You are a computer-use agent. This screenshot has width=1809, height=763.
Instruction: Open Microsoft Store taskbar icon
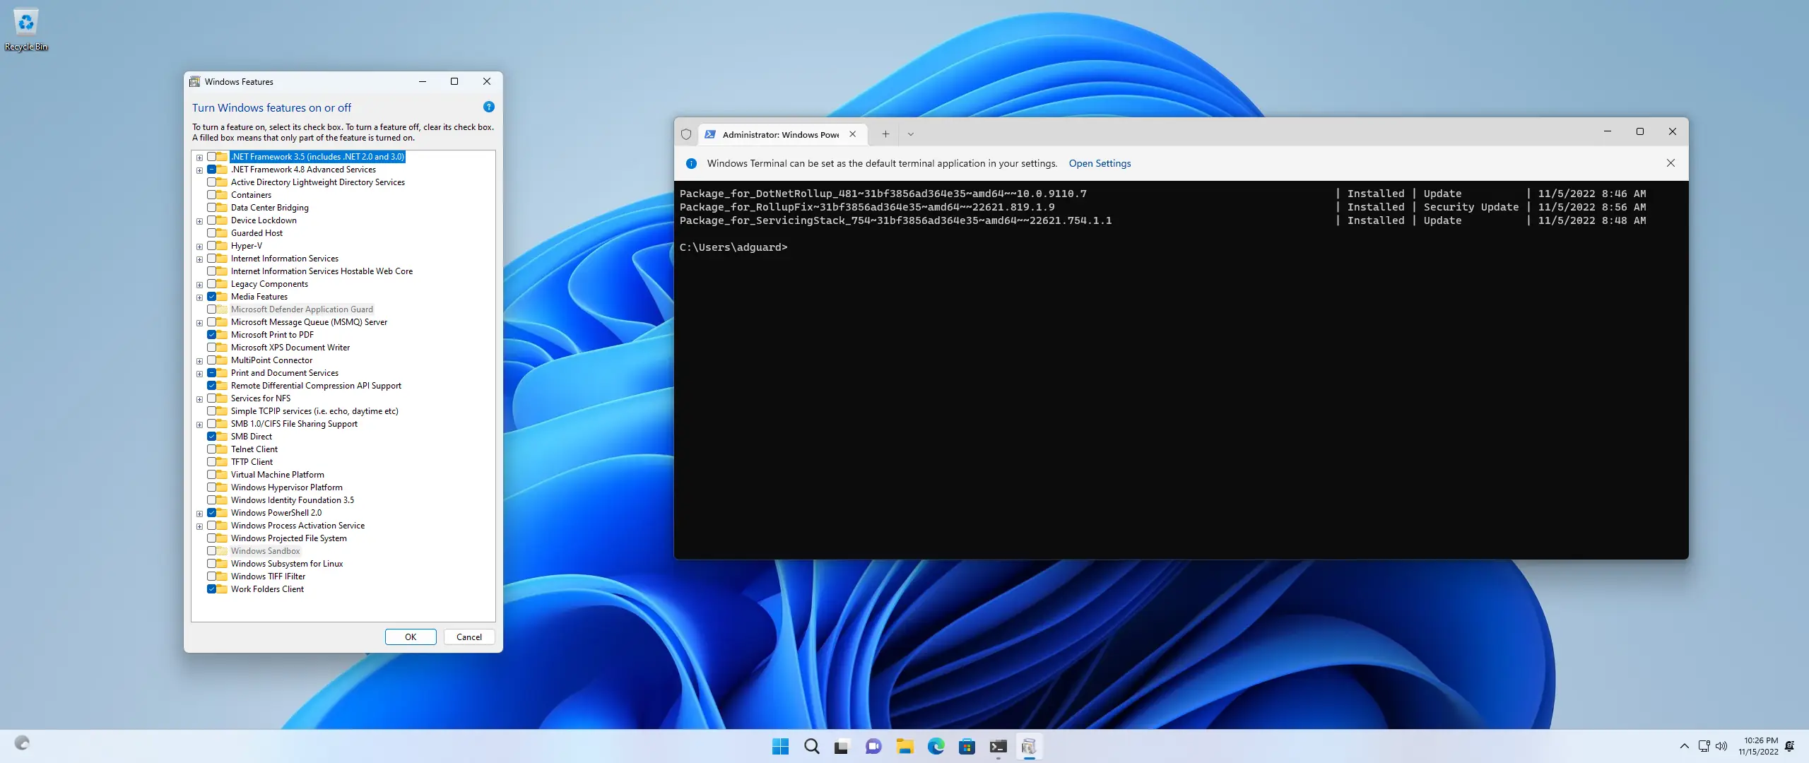click(x=967, y=747)
